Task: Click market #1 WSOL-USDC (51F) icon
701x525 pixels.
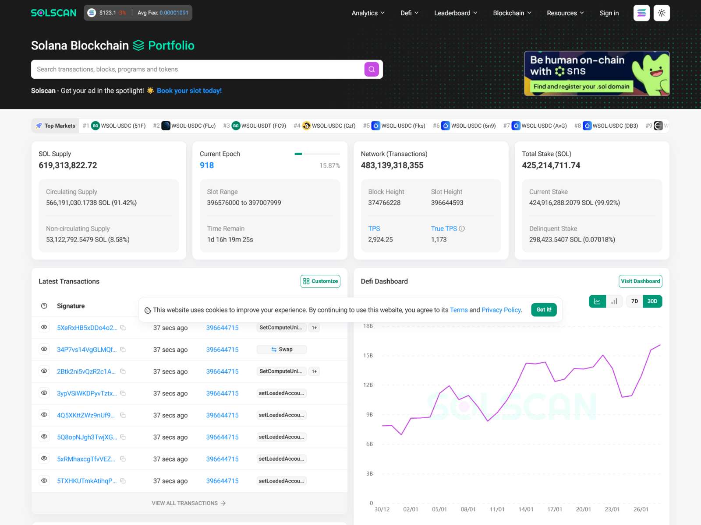Action: [x=96, y=126]
